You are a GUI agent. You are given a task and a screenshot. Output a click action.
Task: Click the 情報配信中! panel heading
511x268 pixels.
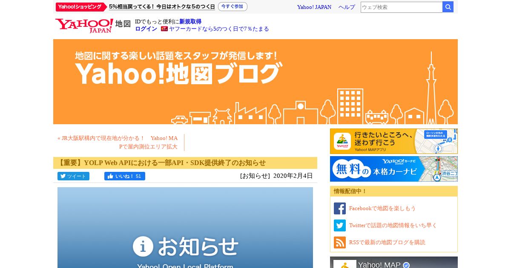pos(350,191)
